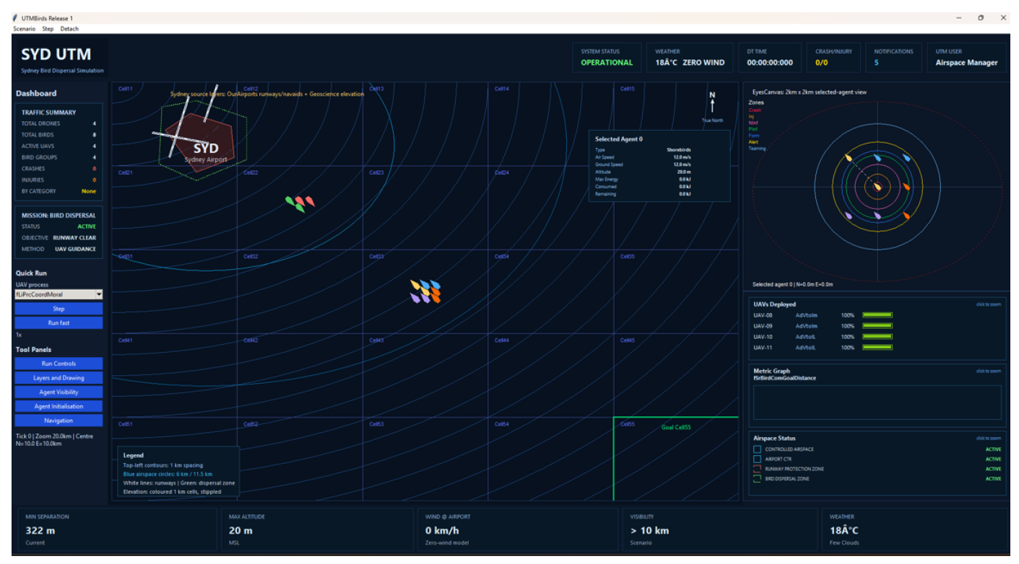Click the OPERATIONAL system status card

607,58
